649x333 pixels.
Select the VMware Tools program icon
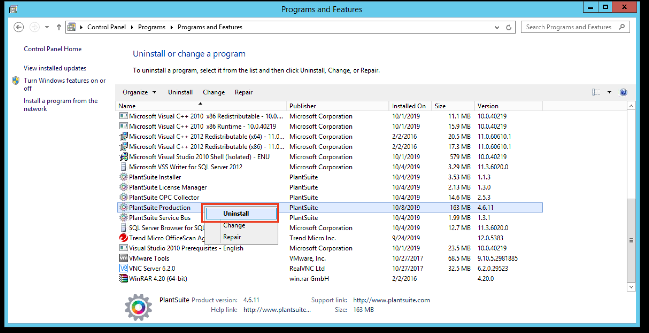[x=123, y=258]
